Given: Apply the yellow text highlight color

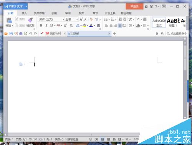Looking at the screenshot, I should click(84, 26).
